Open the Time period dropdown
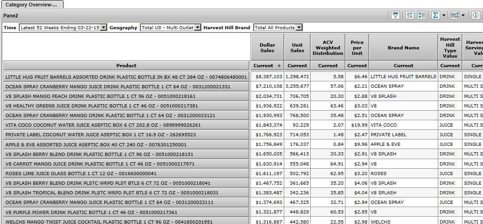The width and height of the screenshot is (483, 224). click(x=103, y=27)
